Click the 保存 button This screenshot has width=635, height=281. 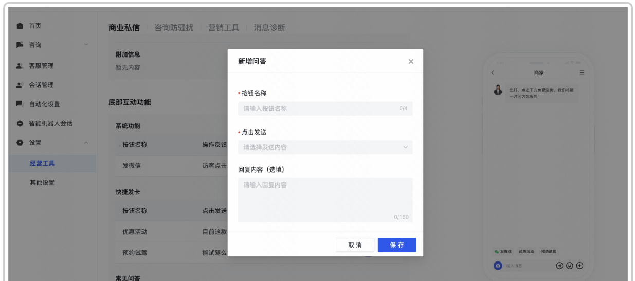(x=397, y=245)
